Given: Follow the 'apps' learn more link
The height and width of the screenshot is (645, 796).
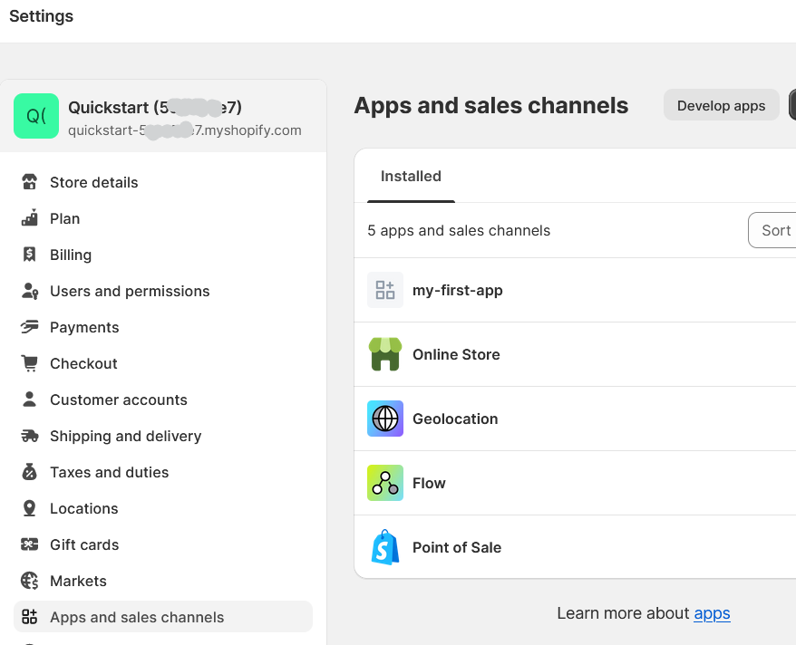Looking at the screenshot, I should pyautogui.click(x=712, y=613).
